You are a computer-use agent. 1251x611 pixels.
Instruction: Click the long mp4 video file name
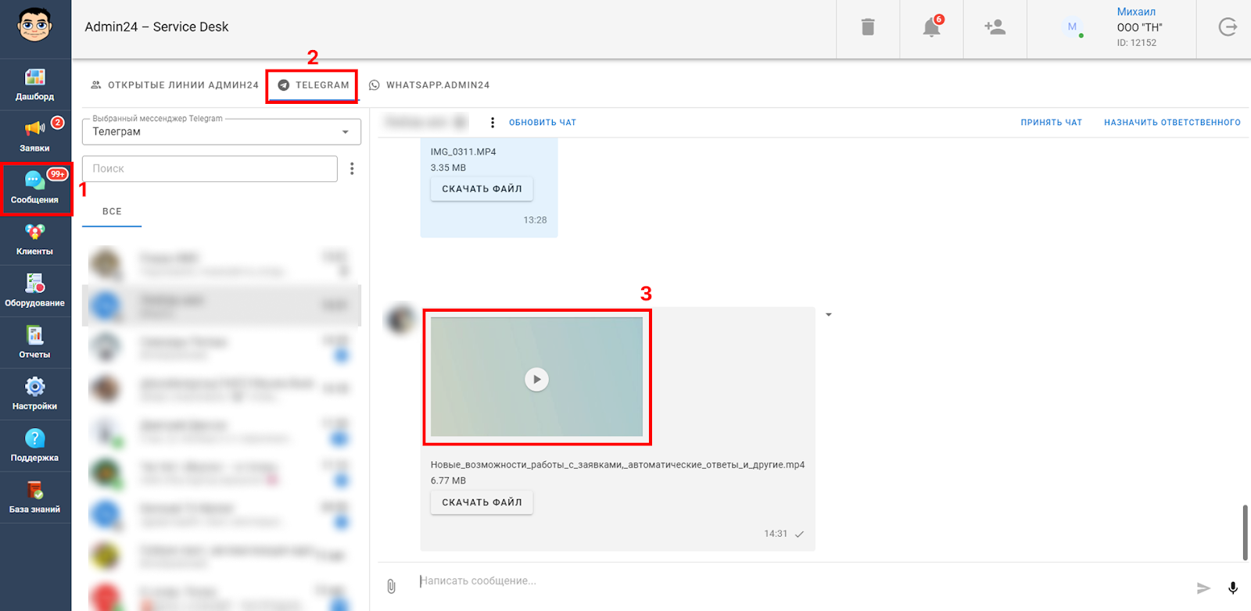[x=618, y=465]
